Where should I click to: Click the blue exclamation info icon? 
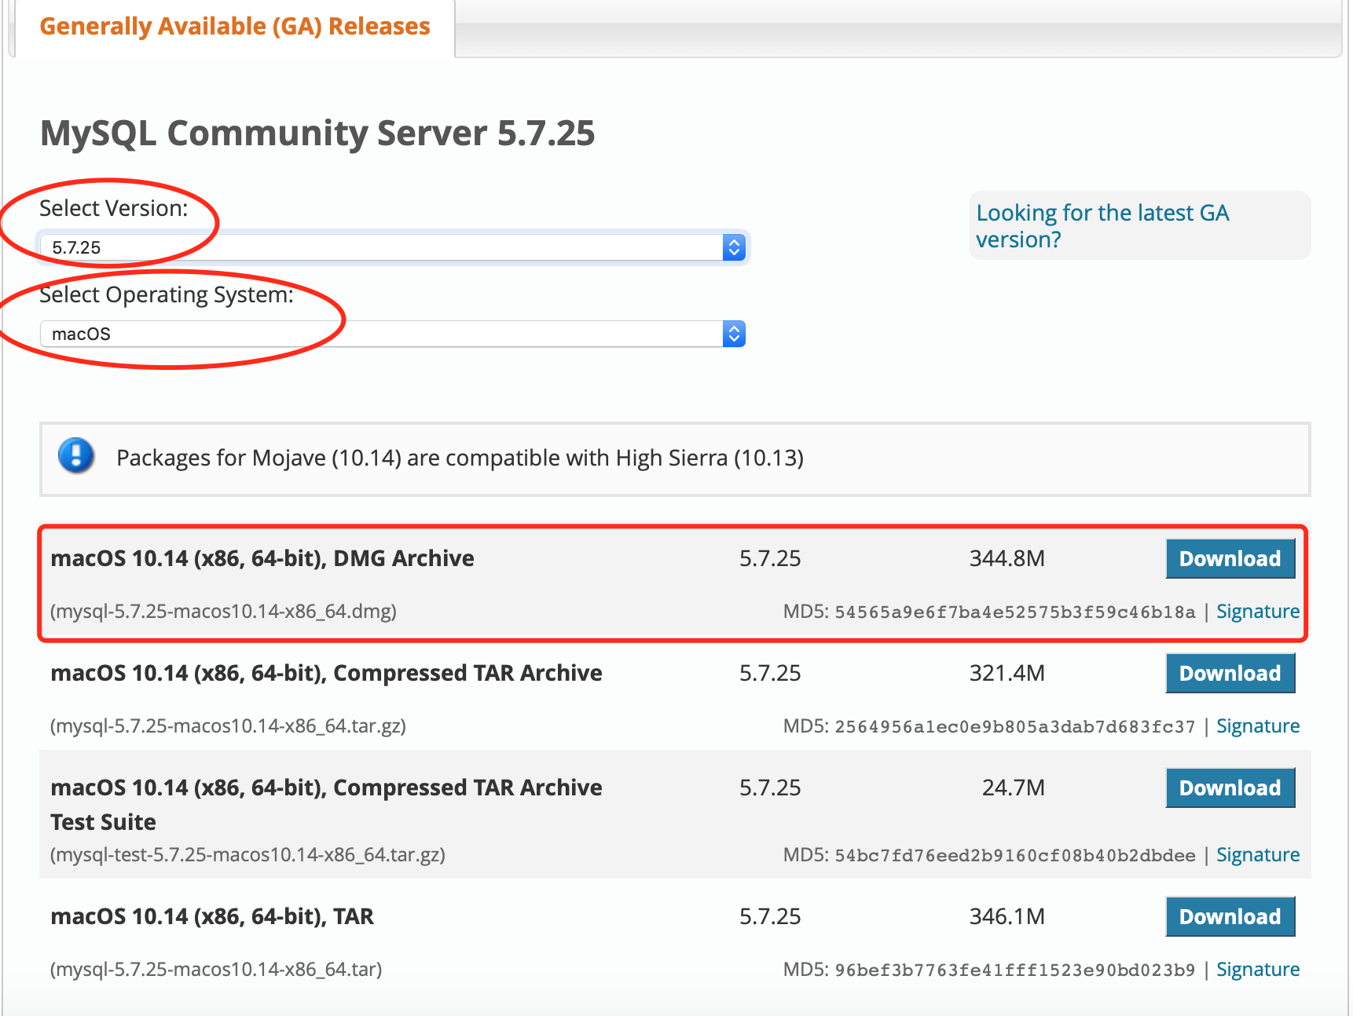pos(76,455)
